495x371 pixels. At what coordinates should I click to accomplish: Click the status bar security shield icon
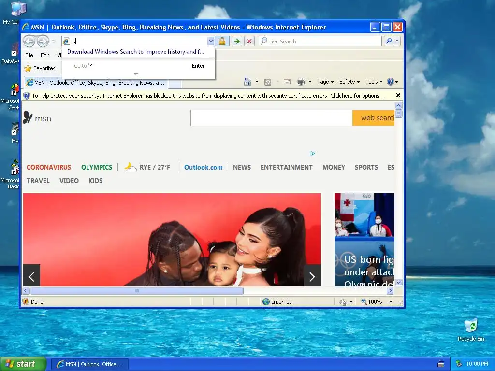point(26,301)
